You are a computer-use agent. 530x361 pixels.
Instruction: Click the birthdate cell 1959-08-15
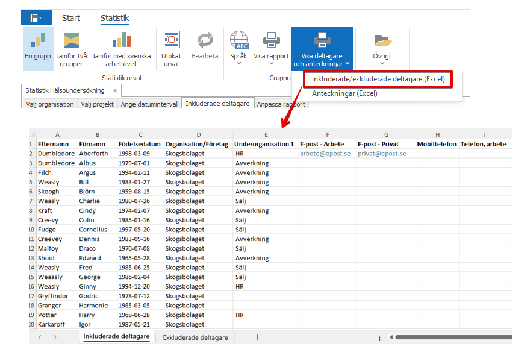pos(140,192)
